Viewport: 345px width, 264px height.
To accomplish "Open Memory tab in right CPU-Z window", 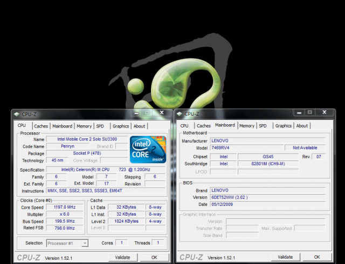I will (x=247, y=126).
